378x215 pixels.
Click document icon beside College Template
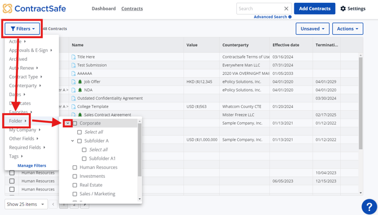tap(73, 106)
